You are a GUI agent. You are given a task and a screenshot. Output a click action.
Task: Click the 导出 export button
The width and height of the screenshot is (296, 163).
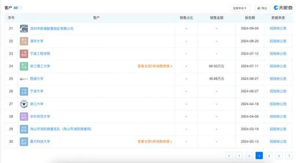[x=262, y=8]
